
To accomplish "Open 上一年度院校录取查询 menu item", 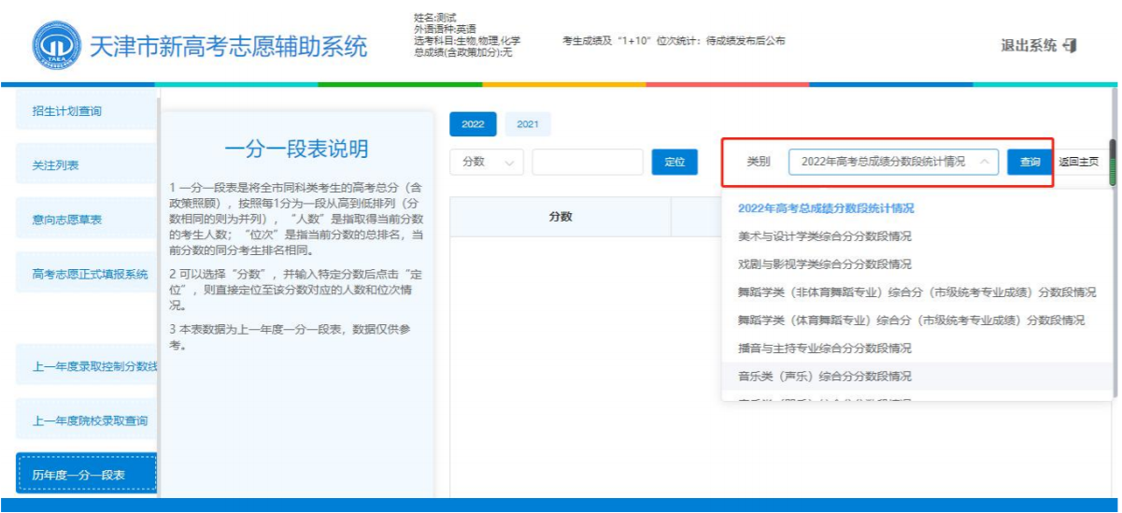I will click(x=86, y=420).
